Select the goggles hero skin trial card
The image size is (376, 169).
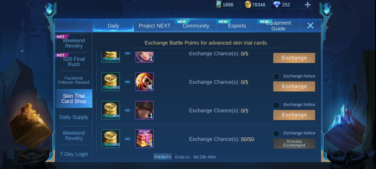click(144, 82)
